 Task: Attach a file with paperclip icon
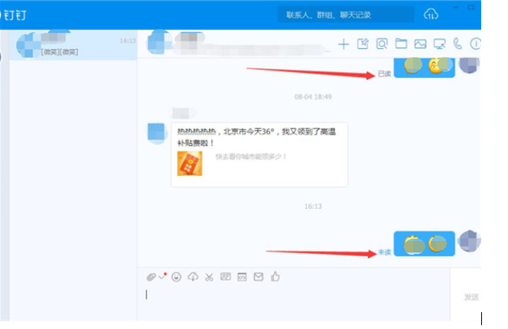point(151,276)
